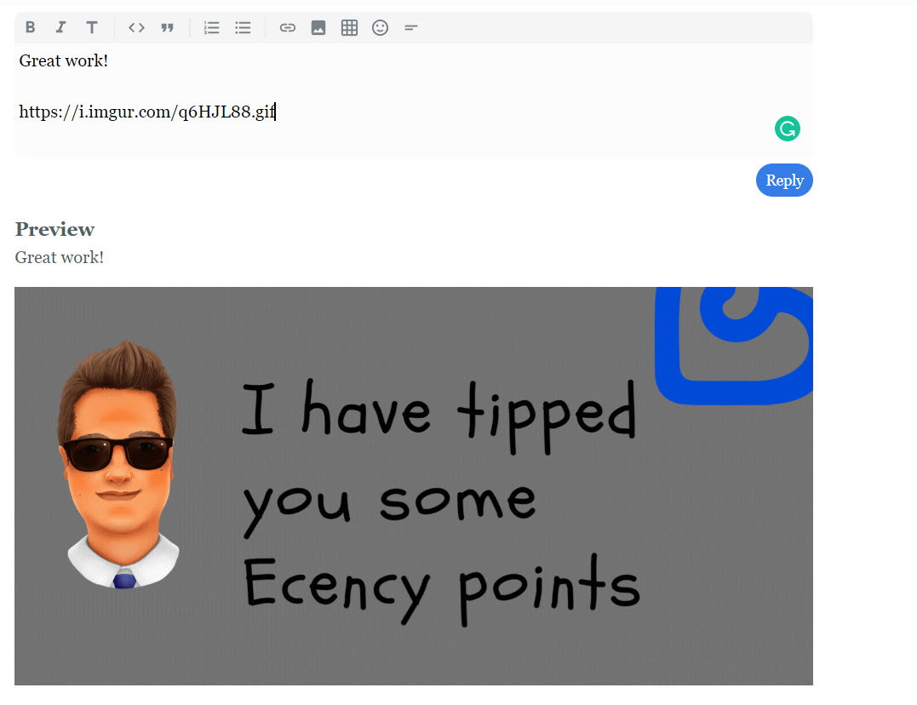Upload or insert an image
This screenshot has height=705, width=917.
pyautogui.click(x=318, y=27)
